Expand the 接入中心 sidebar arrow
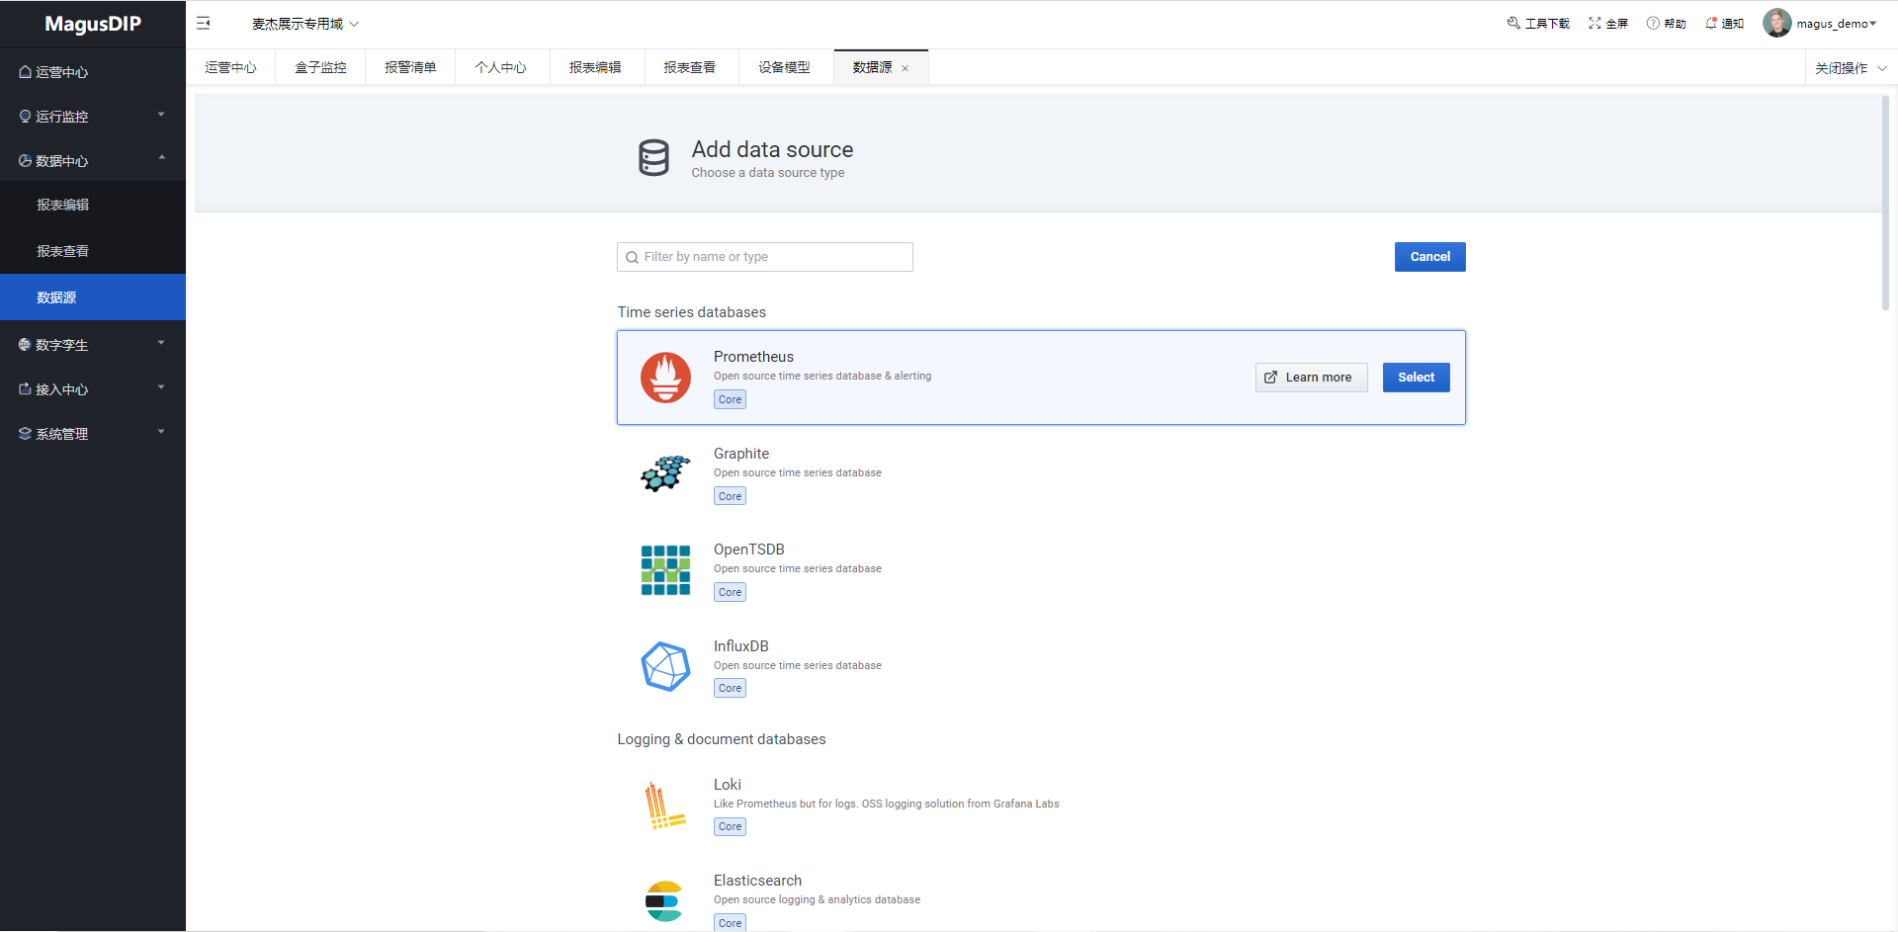The image size is (1898, 932). [x=161, y=387]
